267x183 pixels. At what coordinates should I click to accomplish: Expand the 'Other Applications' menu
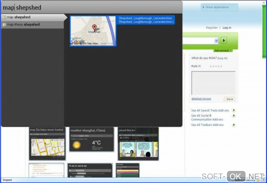(220, 7)
